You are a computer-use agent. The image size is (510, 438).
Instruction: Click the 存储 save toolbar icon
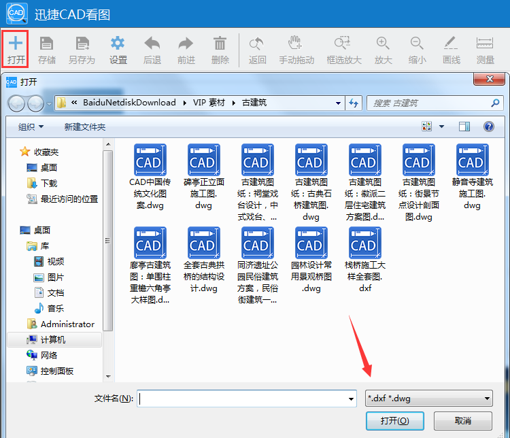(46, 44)
